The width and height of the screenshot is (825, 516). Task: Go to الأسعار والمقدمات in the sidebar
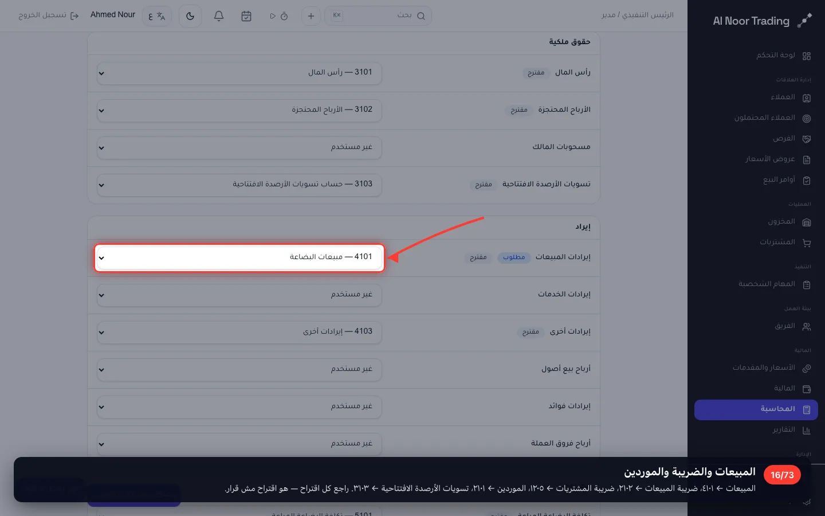click(x=756, y=368)
